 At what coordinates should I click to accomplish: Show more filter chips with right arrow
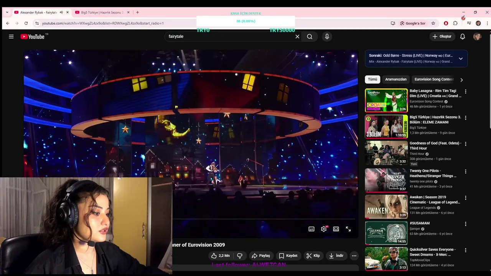coord(461,80)
